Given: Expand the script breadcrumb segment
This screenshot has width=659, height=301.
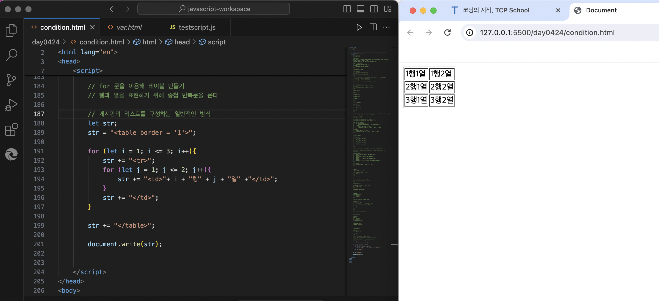Looking at the screenshot, I should pyautogui.click(x=216, y=42).
